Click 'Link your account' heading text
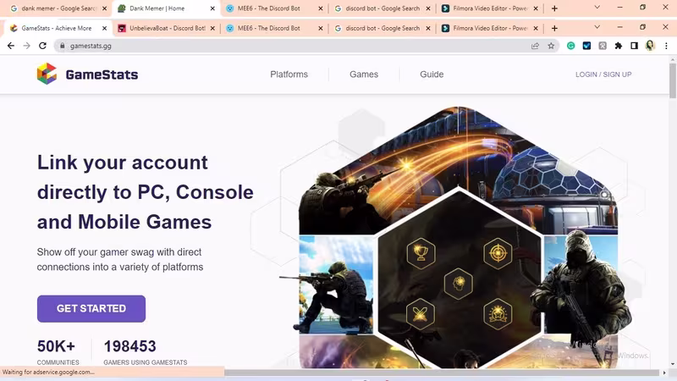The image size is (677, 381). click(122, 163)
